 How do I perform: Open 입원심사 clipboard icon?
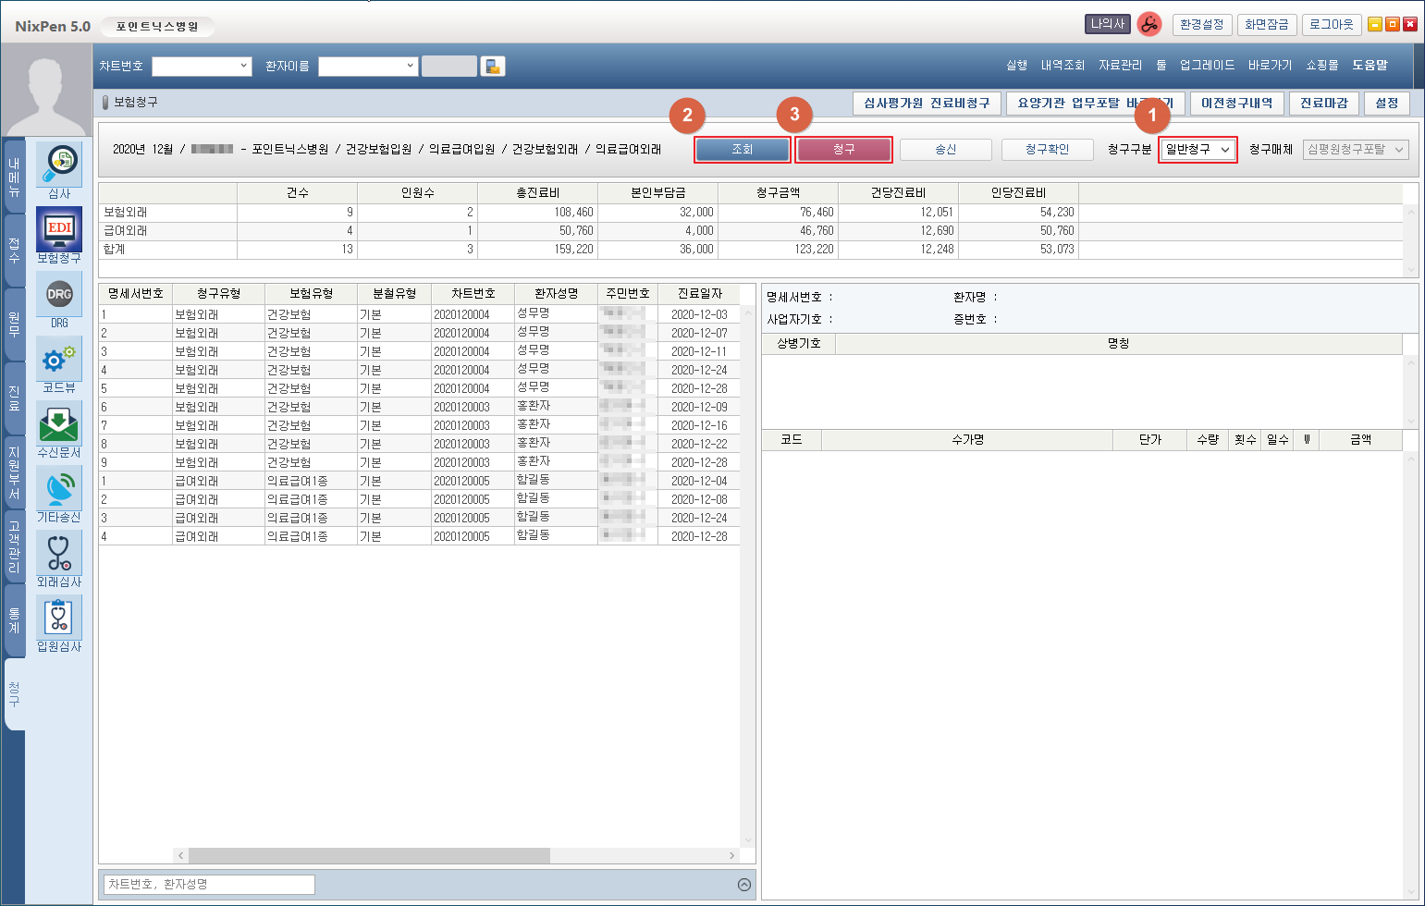pos(59,618)
